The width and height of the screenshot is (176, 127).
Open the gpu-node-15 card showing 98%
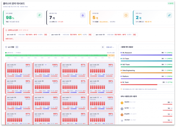[74, 118]
